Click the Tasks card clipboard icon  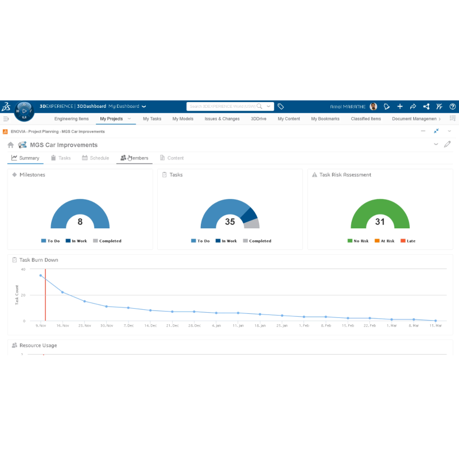pyautogui.click(x=164, y=175)
